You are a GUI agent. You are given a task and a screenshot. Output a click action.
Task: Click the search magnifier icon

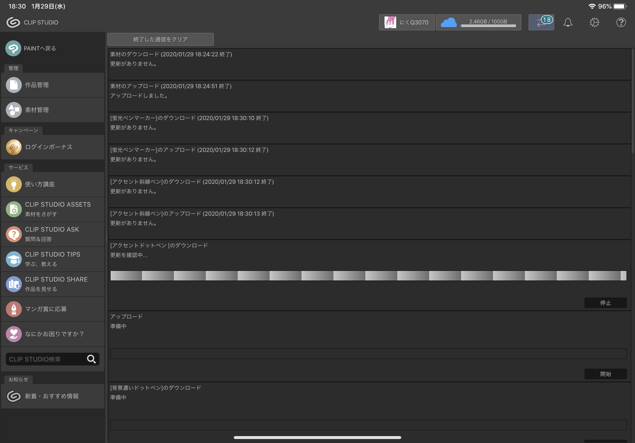coord(91,359)
